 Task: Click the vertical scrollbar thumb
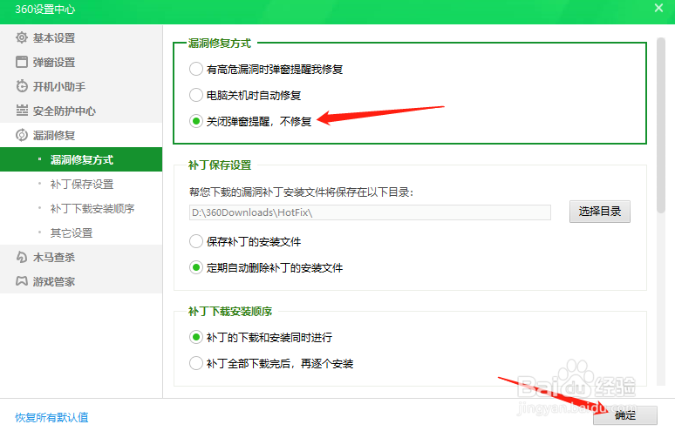pos(661,125)
